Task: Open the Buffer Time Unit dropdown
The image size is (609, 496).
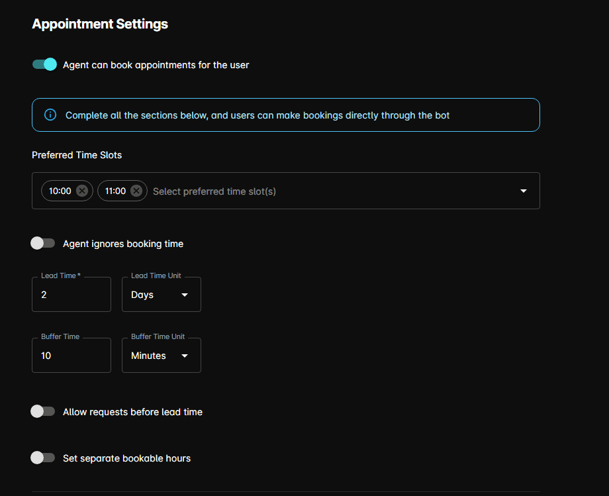Action: (x=161, y=356)
